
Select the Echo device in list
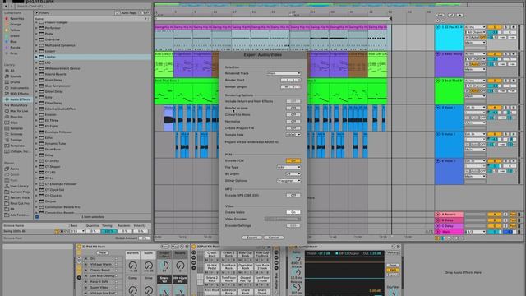pos(48,137)
